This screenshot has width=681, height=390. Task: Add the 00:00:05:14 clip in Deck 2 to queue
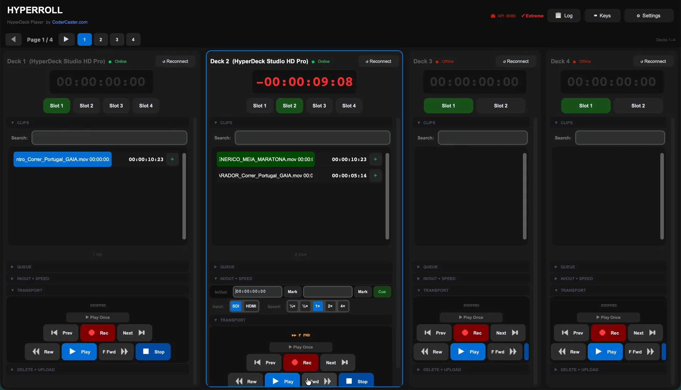click(375, 175)
